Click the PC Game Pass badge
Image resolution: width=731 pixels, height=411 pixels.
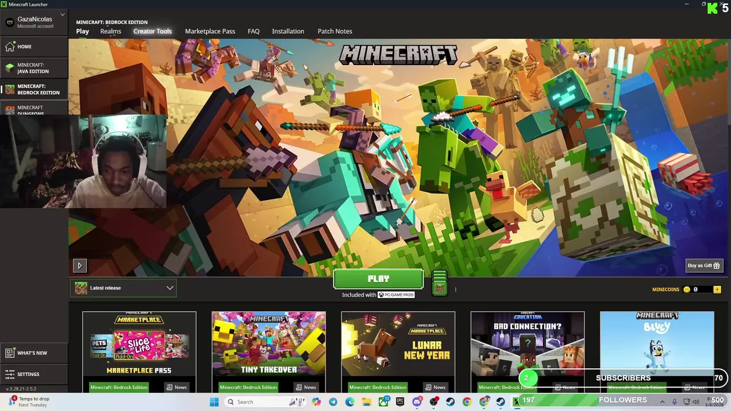click(396, 295)
